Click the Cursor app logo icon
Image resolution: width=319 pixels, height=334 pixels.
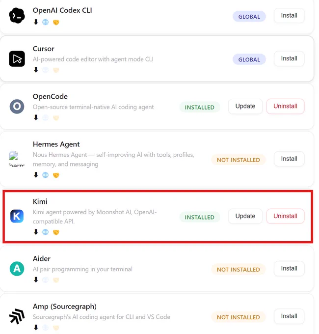click(17, 59)
